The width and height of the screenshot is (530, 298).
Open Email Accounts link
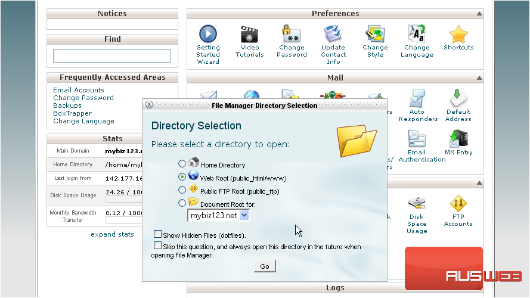tap(79, 90)
